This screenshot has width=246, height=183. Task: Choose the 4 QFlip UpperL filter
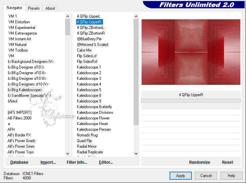88,16
